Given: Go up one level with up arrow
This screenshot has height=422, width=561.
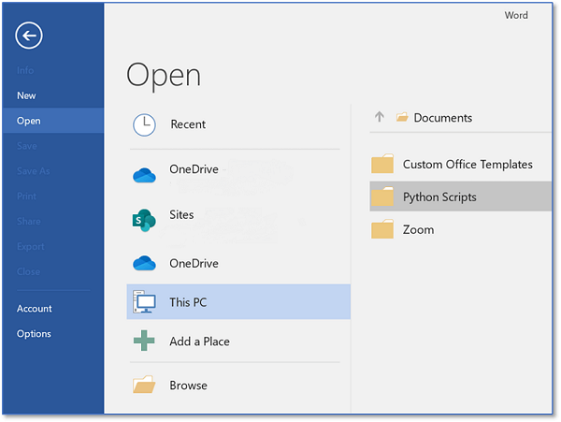Looking at the screenshot, I should click(380, 117).
